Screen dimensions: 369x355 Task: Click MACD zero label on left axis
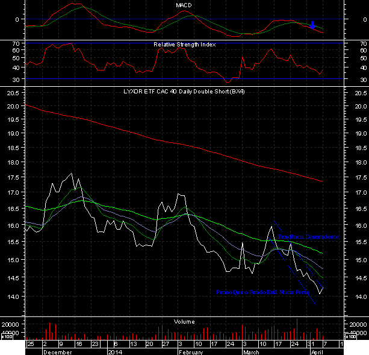click(x=17, y=19)
